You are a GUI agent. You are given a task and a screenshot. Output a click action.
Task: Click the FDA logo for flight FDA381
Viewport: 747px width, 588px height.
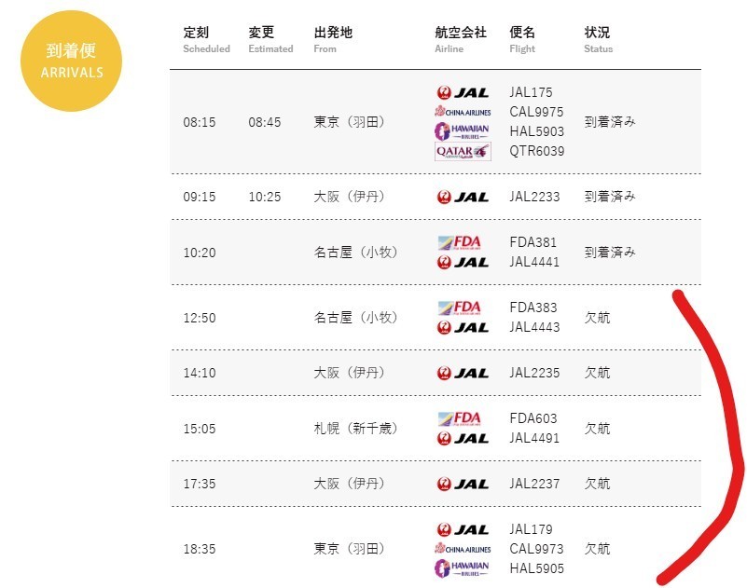coord(459,243)
